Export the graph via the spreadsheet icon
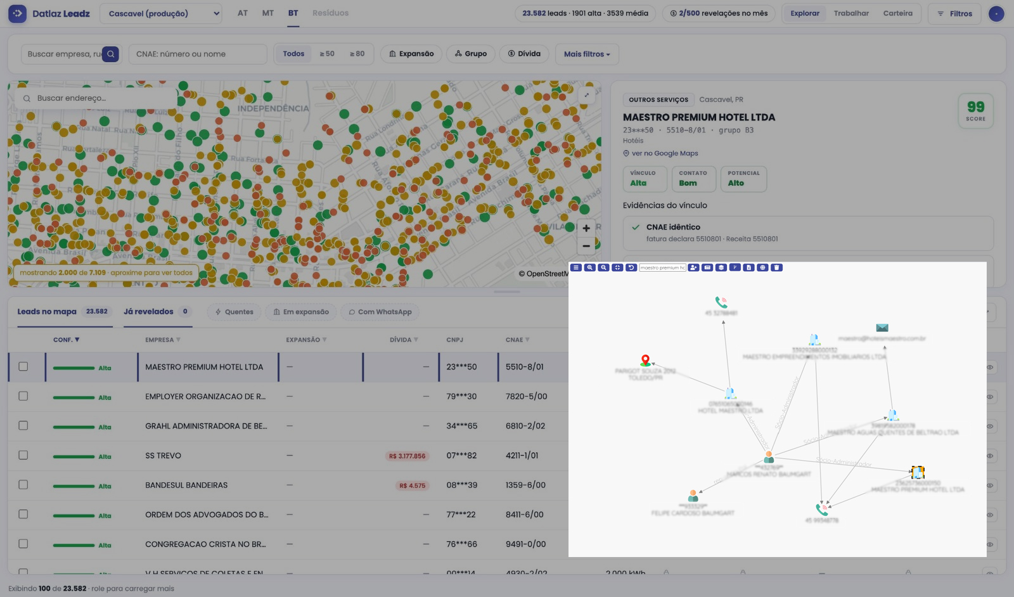The width and height of the screenshot is (1014, 597). 748,267
